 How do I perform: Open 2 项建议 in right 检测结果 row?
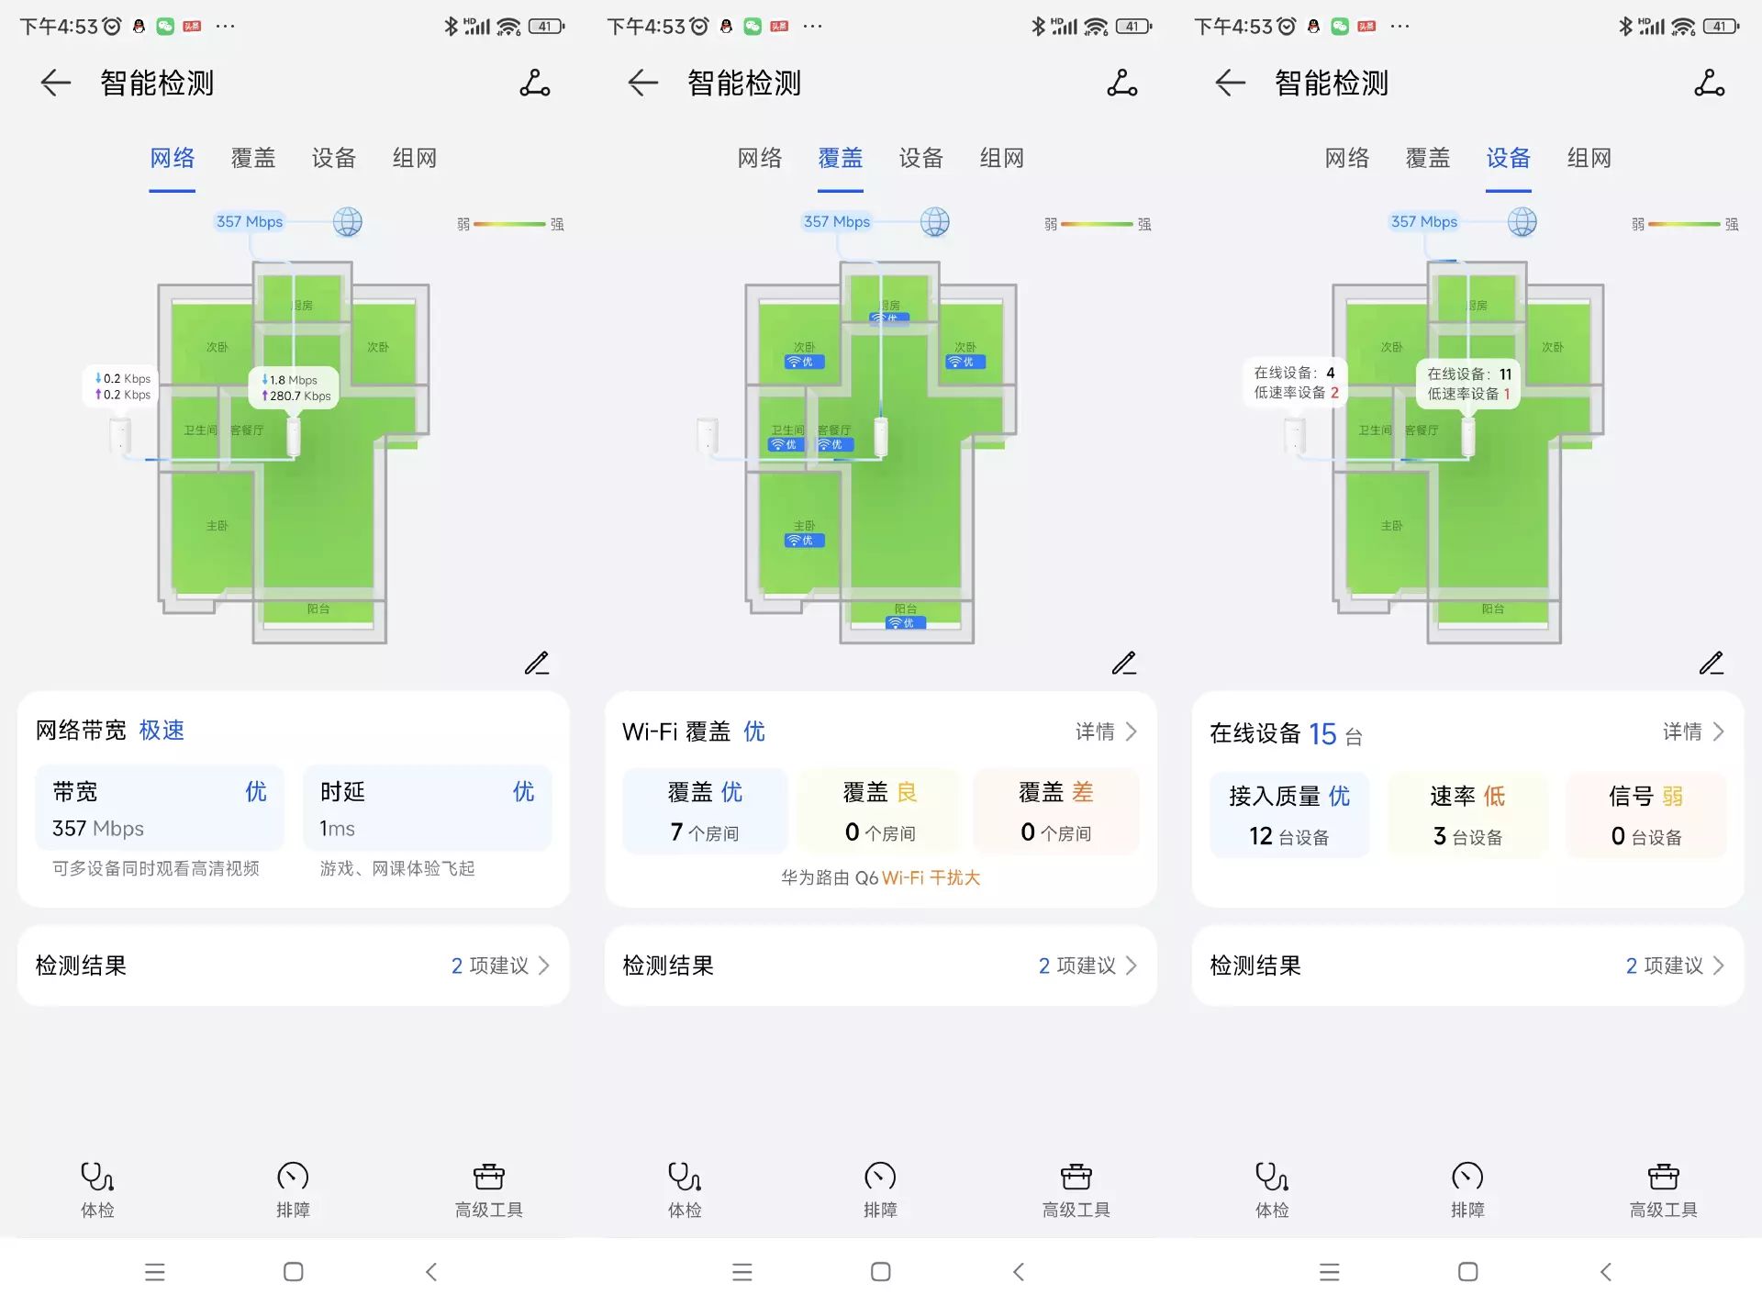(x=1675, y=966)
